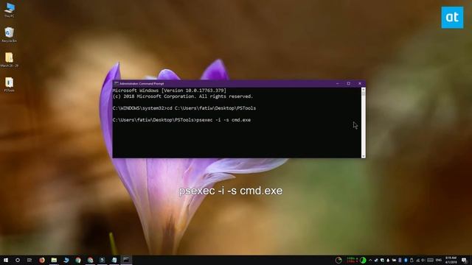Show hidden system tray icons
The height and width of the screenshot is (265, 472).
370,260
